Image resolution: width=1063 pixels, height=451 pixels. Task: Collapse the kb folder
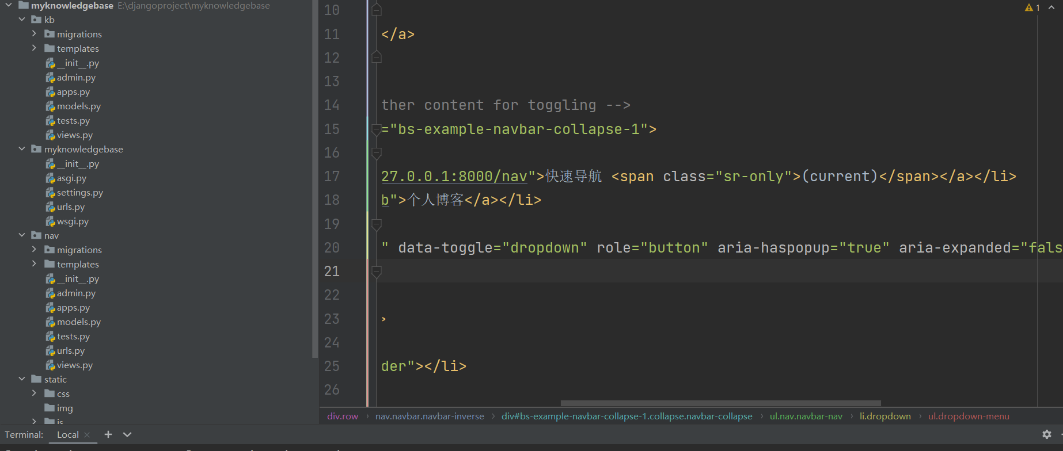22,20
